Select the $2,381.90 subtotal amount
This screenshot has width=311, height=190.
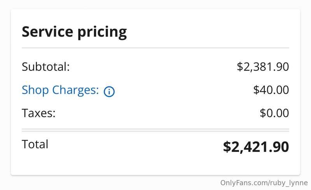pos(263,67)
